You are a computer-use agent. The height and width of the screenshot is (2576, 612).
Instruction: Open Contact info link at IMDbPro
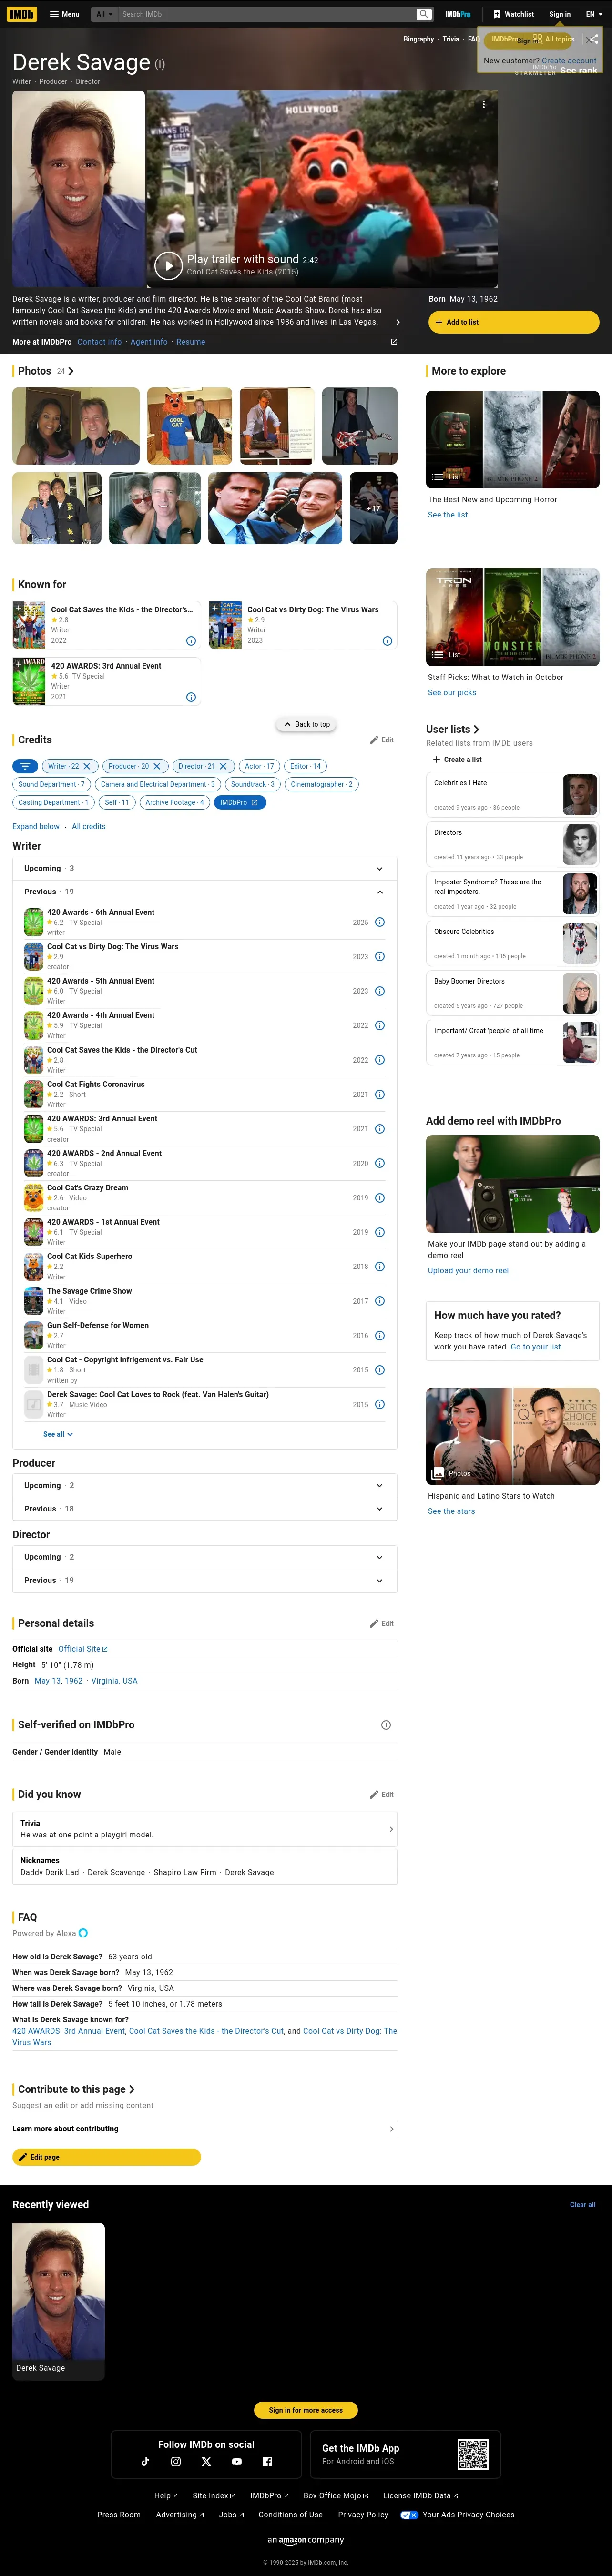click(100, 342)
